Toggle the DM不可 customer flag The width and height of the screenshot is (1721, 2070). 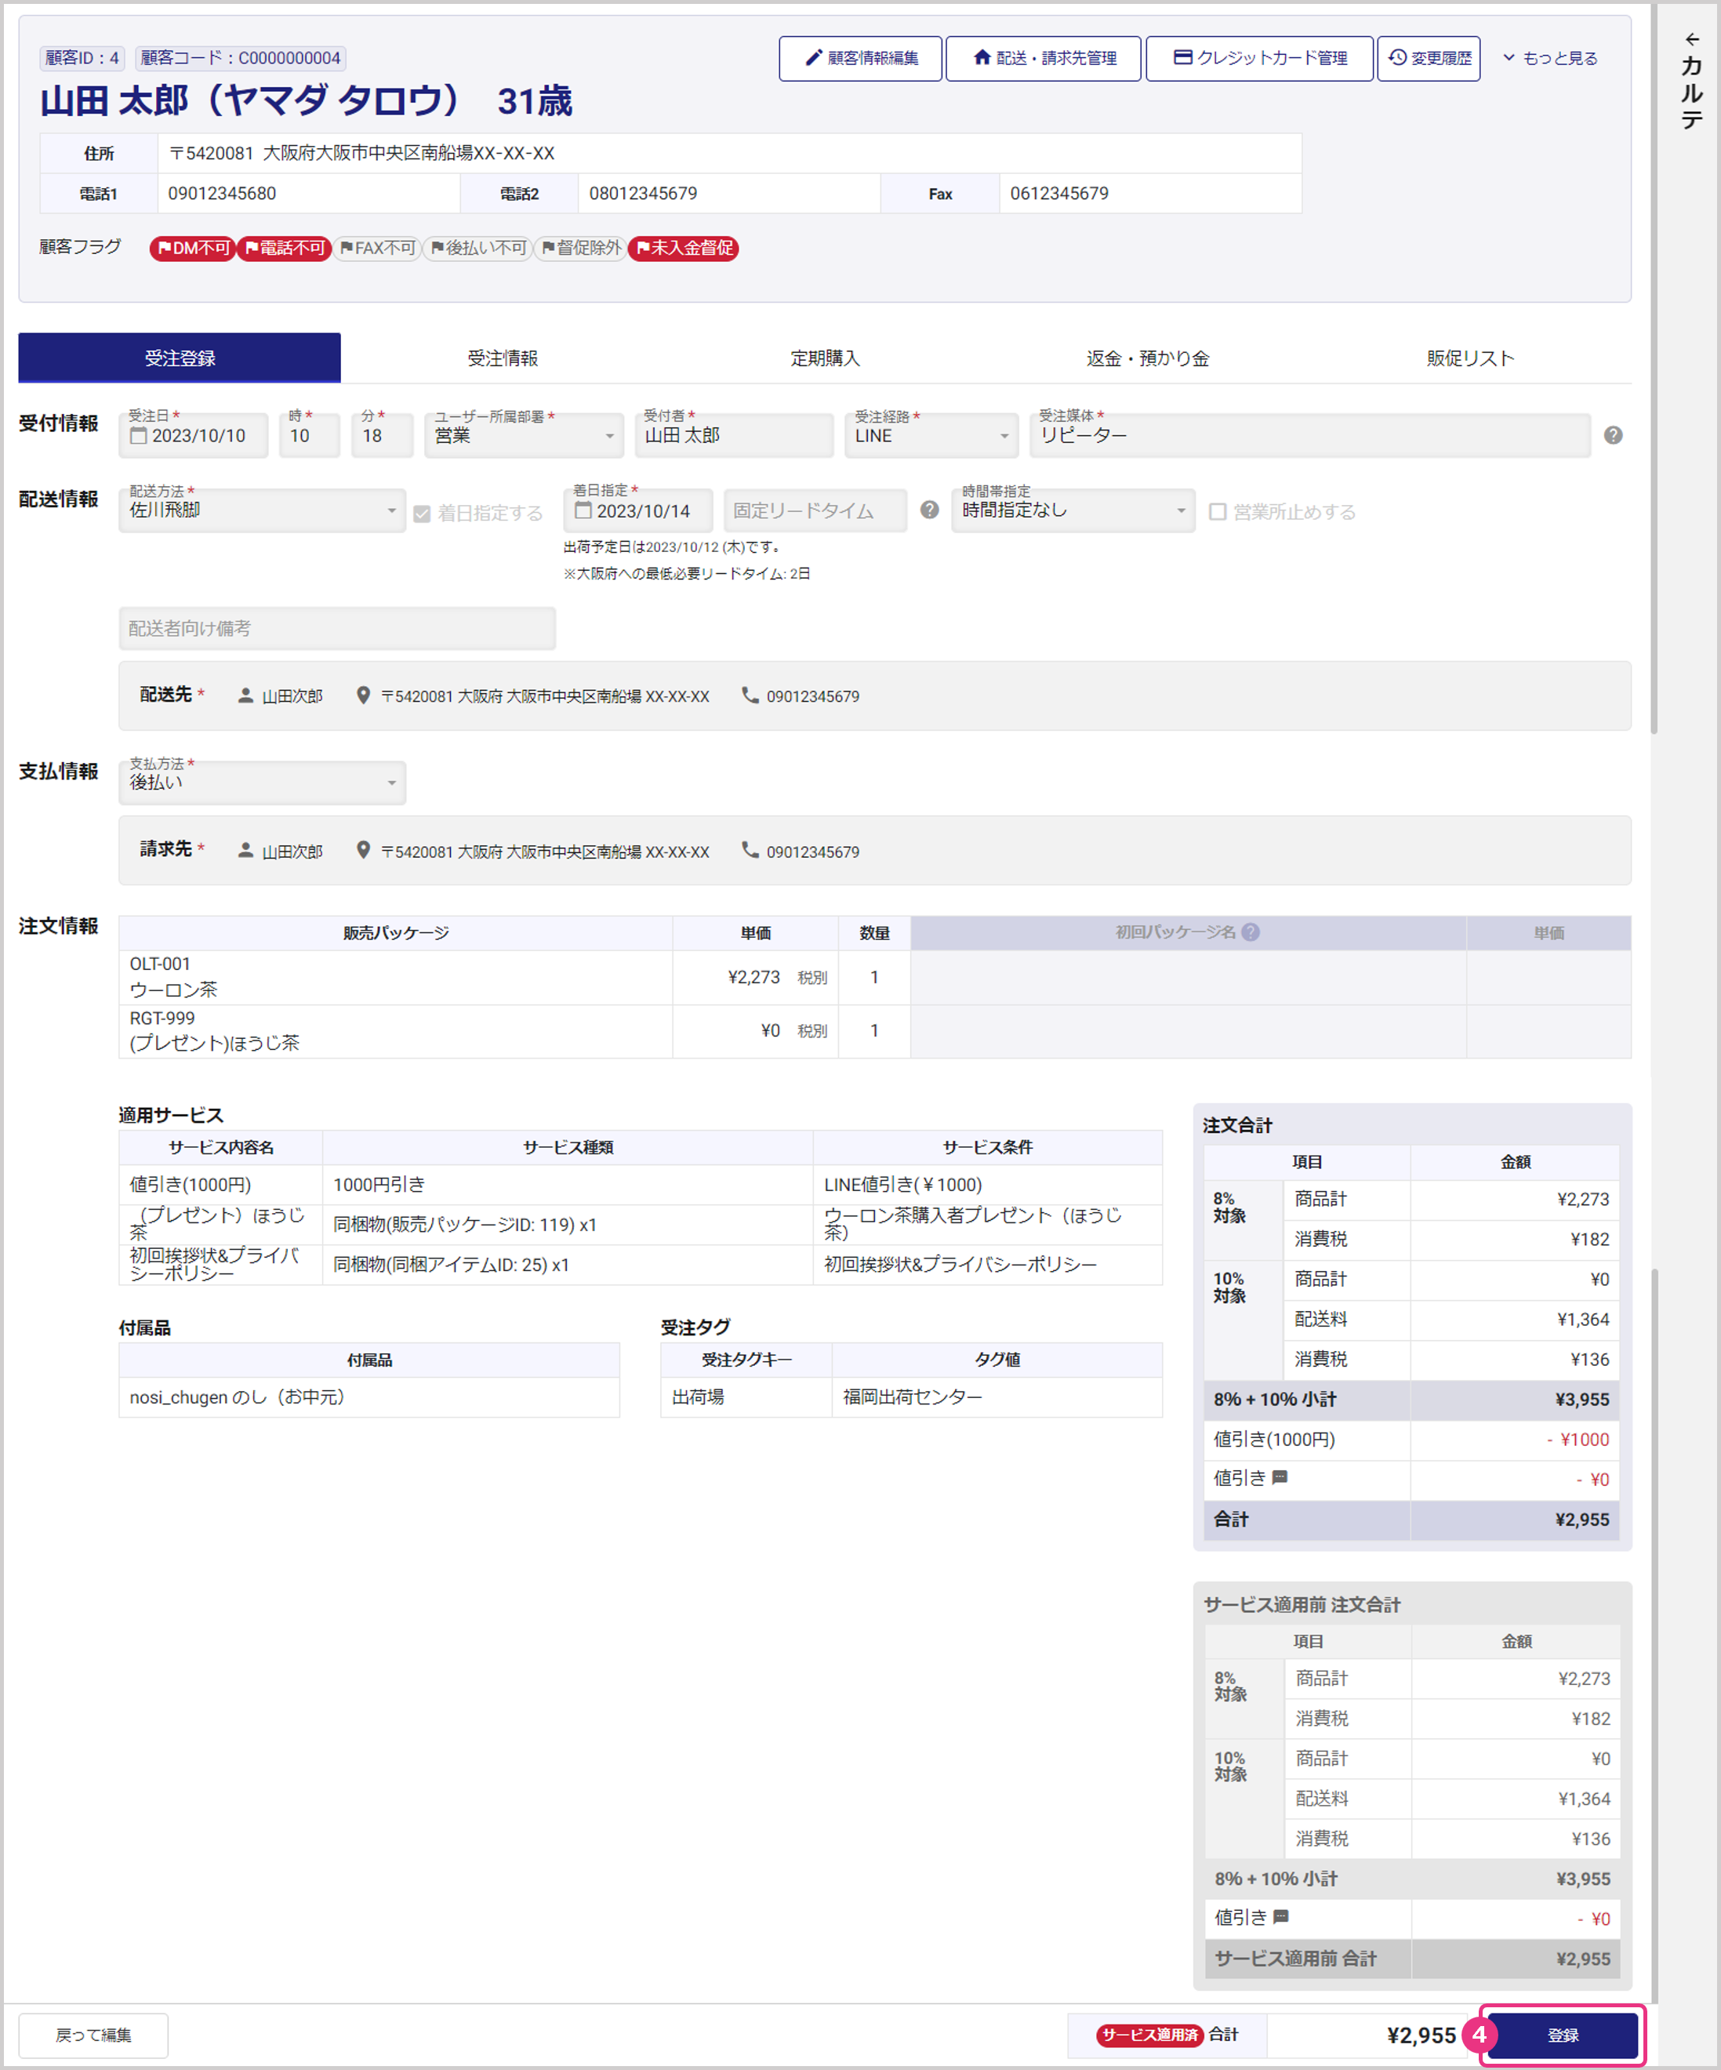point(193,249)
